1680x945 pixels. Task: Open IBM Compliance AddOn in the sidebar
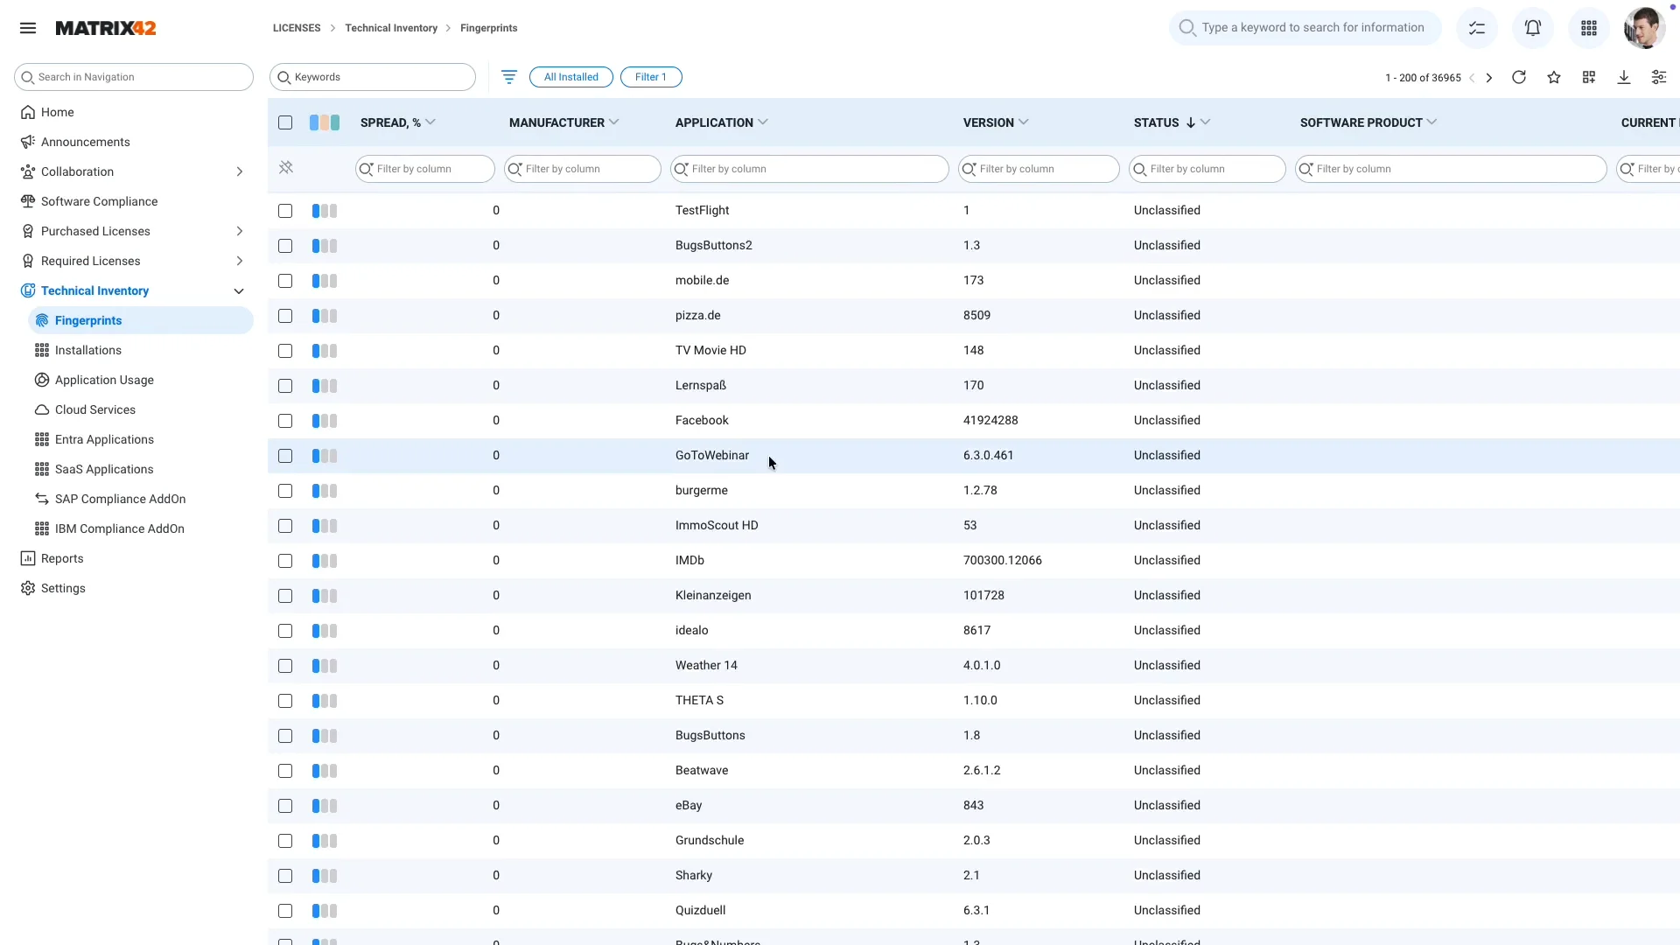click(x=119, y=528)
